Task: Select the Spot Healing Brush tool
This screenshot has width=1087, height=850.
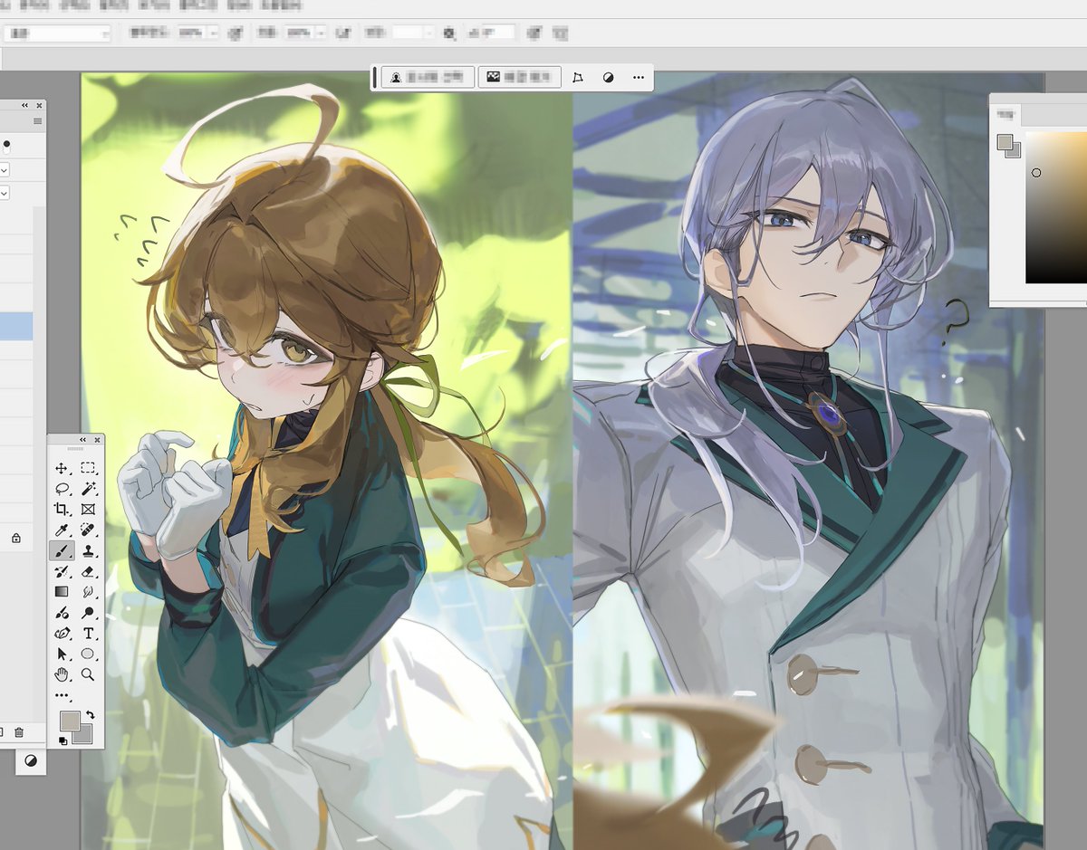Action: (88, 530)
